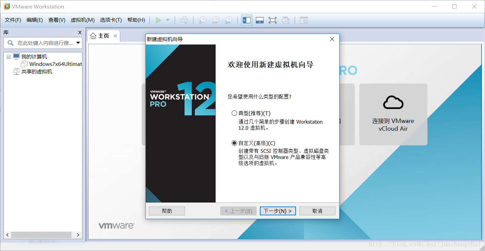The image size is (485, 251).
Task: Close the 主页 tab
Action: pyautogui.click(x=115, y=36)
